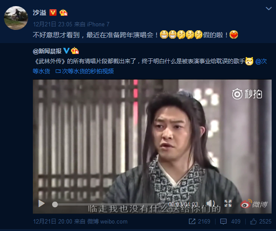This screenshot has width=276, height=231.
Task: Click the 微博 logo on the video
Action: click(x=254, y=204)
